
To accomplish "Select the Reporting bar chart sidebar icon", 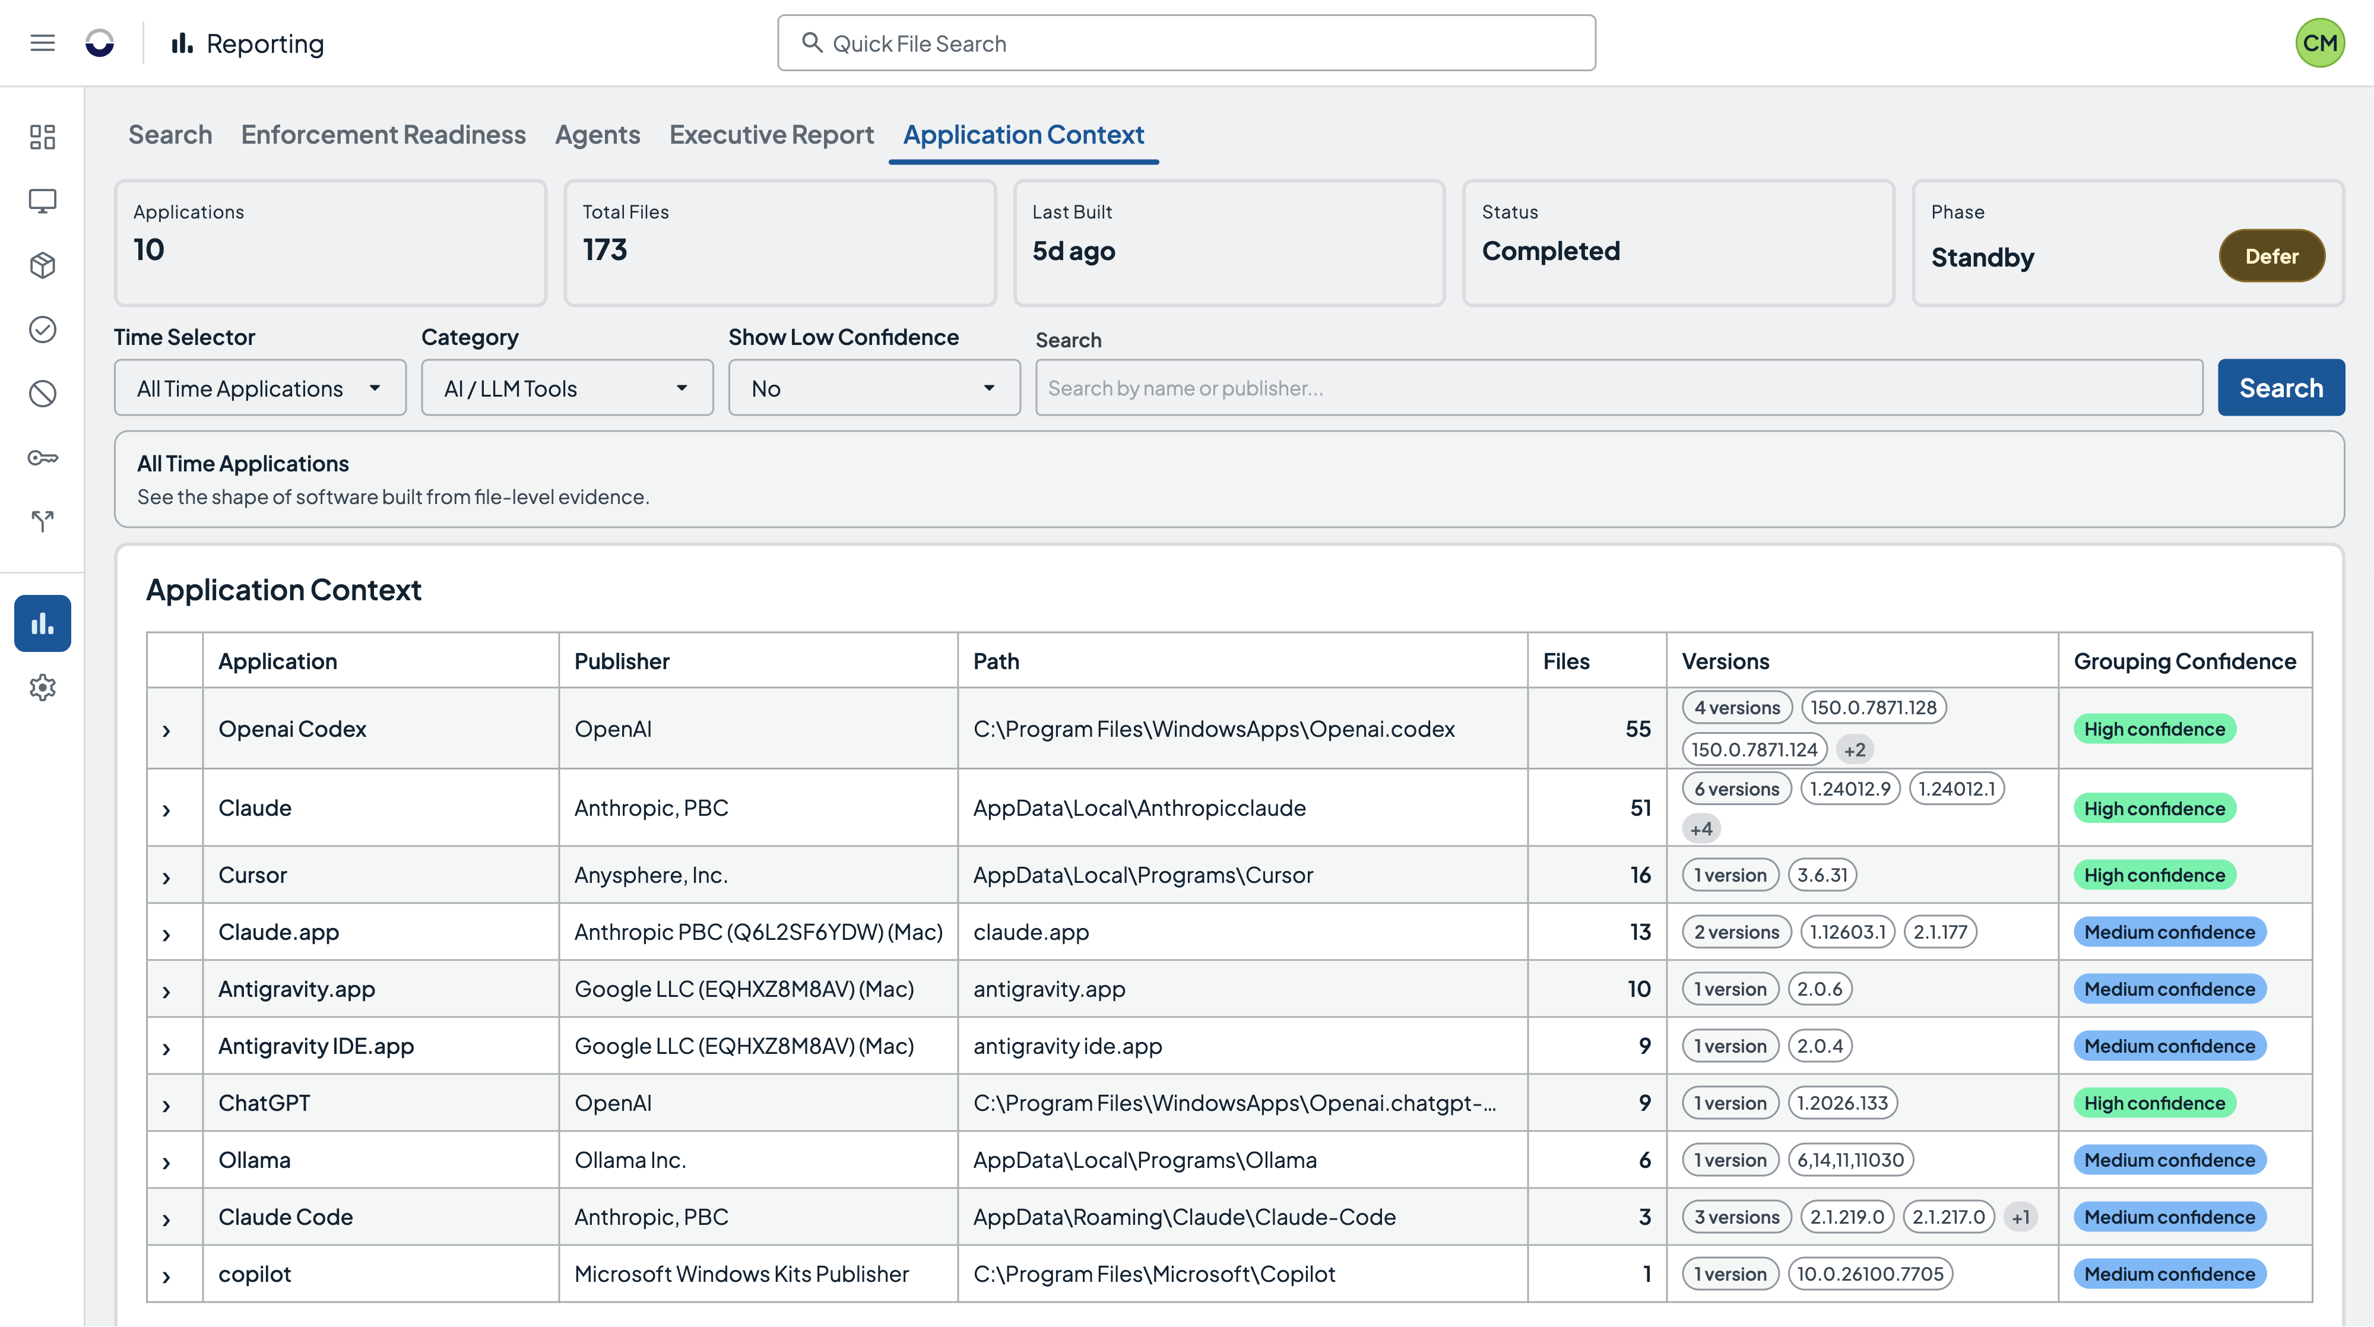I will pos(42,624).
